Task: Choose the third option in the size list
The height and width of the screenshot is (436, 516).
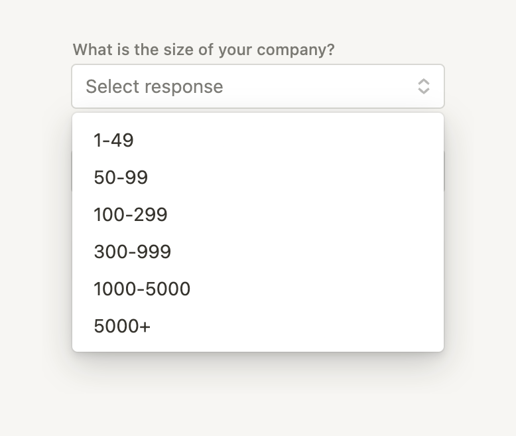Action: [131, 215]
